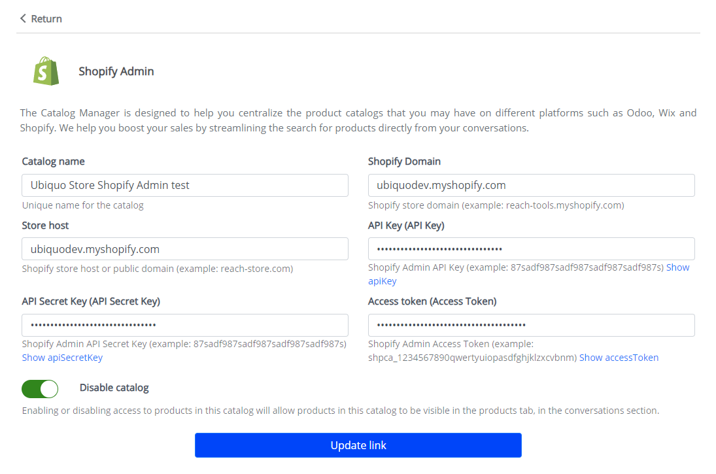Click the "Shopify Domain" field label
The image size is (716, 474).
pos(404,161)
